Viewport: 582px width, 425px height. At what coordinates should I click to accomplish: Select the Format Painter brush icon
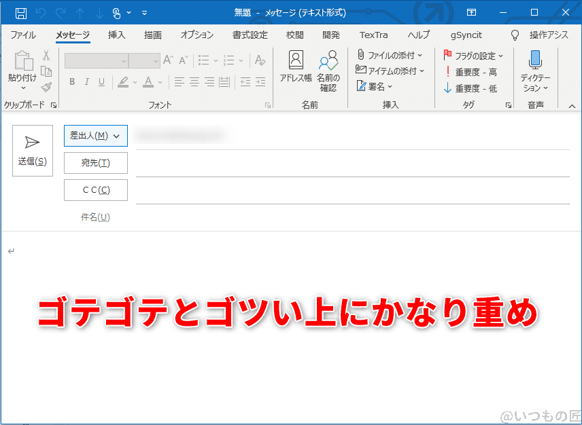pyautogui.click(x=47, y=87)
